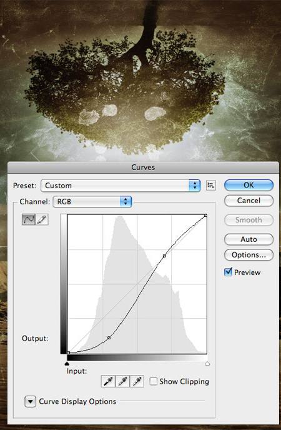Screen dimensions: 281x430
Task: Enable Show Clipping checkbox
Action: 154,381
